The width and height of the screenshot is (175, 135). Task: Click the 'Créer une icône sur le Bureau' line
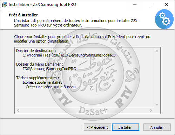(x=51, y=87)
